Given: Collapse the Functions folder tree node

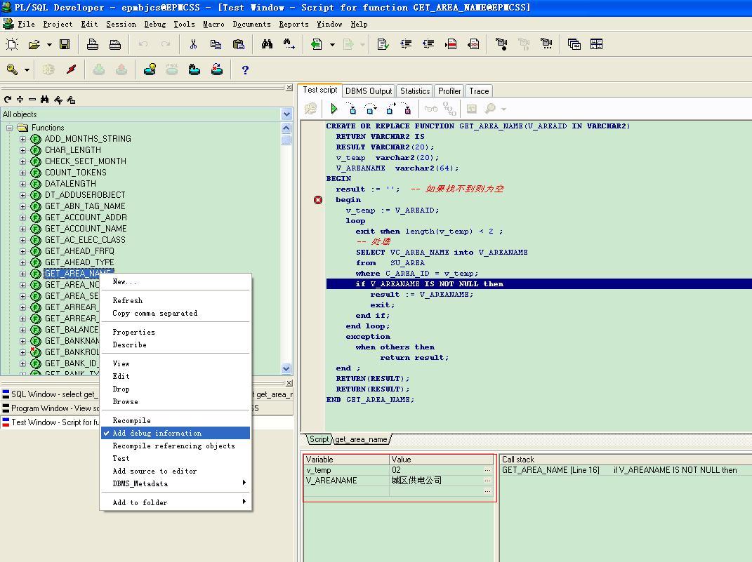Looking at the screenshot, I should tap(10, 128).
